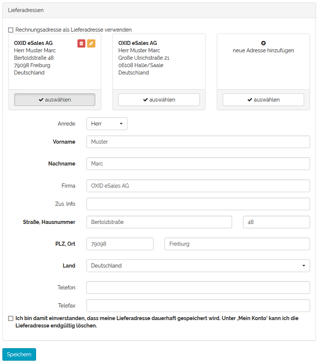Click the empty Zus. Info field

click(198, 204)
